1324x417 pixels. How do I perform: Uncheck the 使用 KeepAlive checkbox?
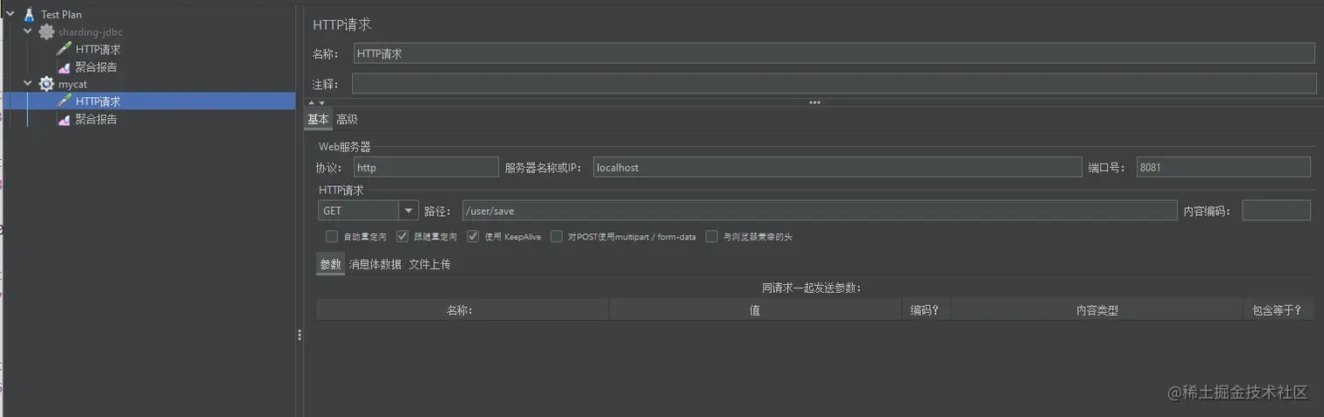point(473,236)
